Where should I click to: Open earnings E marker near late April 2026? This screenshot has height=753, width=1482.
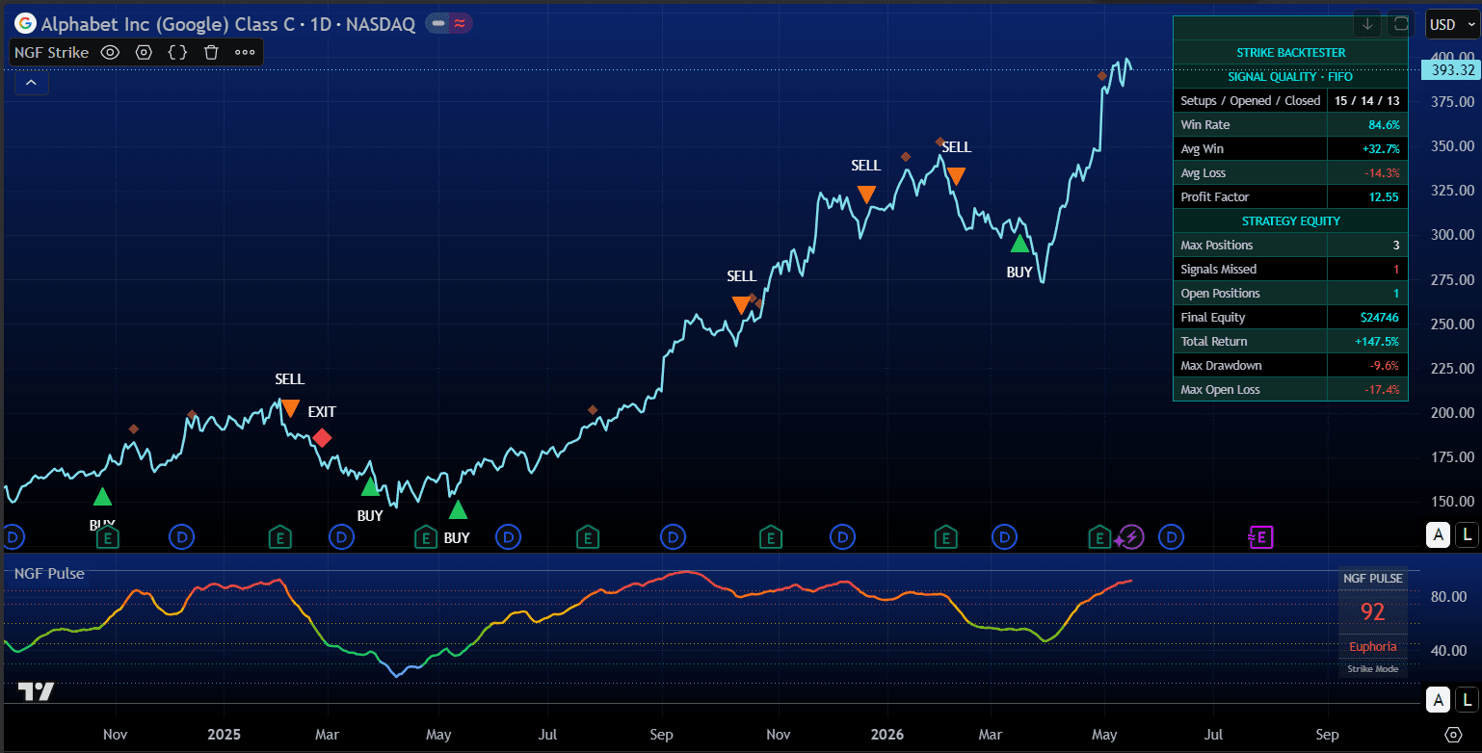pos(1099,536)
